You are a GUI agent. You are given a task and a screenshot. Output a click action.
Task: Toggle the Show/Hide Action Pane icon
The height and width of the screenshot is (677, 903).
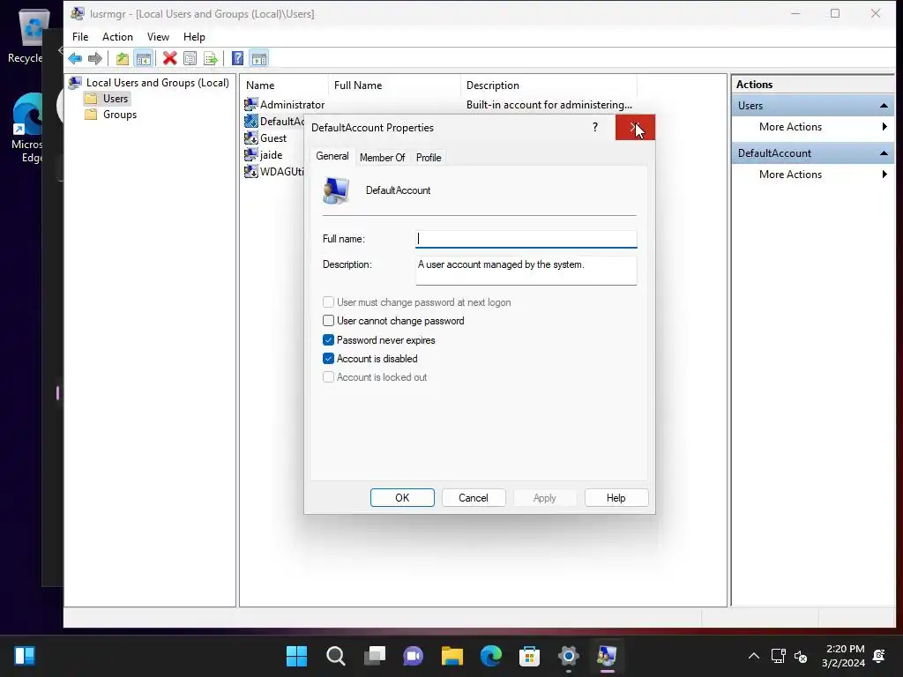pyautogui.click(x=259, y=58)
